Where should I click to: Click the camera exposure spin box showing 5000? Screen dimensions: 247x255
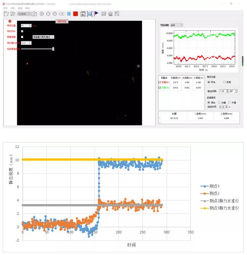26,43
